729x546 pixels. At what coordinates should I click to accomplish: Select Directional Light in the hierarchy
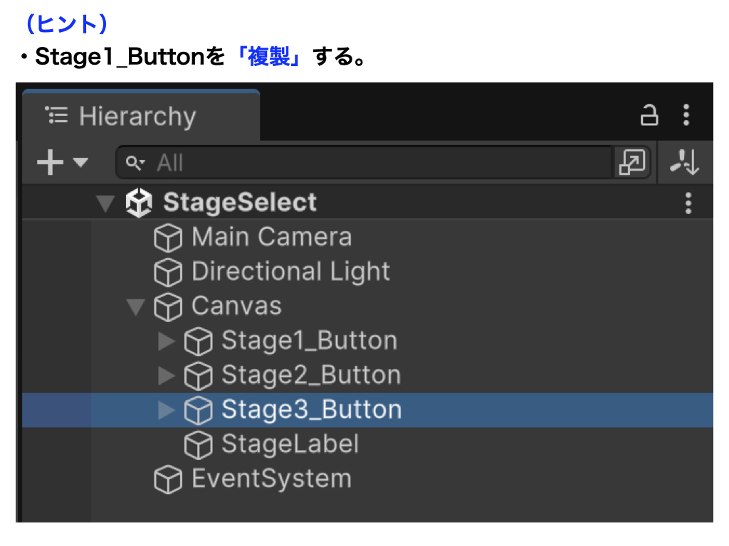tap(290, 272)
